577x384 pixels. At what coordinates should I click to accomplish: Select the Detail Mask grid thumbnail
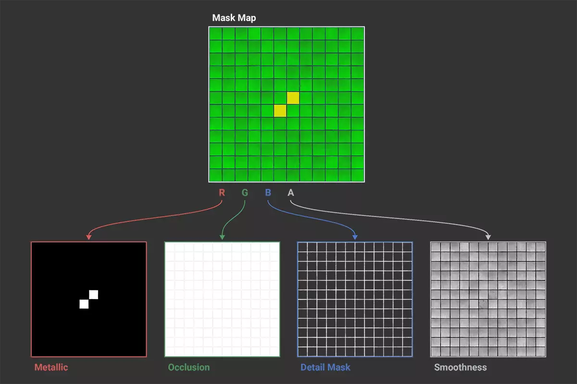[x=355, y=299]
